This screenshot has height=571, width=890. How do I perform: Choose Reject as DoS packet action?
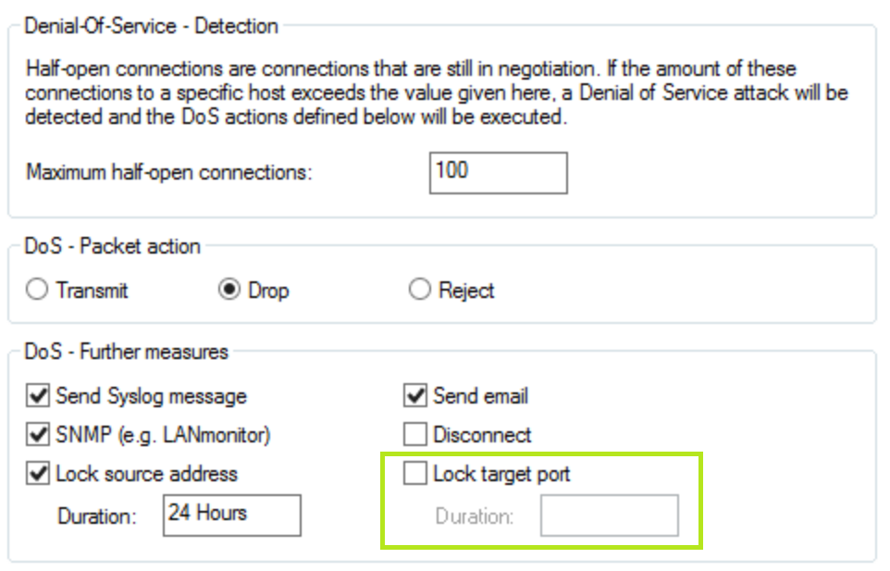click(x=420, y=291)
